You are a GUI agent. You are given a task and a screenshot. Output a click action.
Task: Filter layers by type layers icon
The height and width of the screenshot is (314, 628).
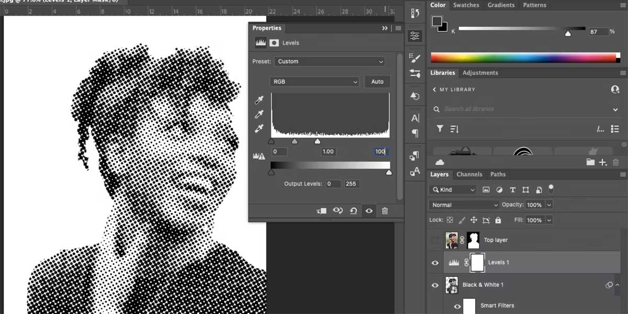coord(512,189)
